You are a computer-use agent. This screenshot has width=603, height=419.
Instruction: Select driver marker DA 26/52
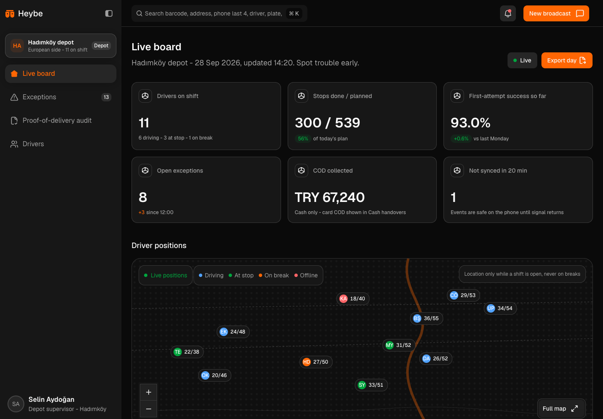point(435,359)
